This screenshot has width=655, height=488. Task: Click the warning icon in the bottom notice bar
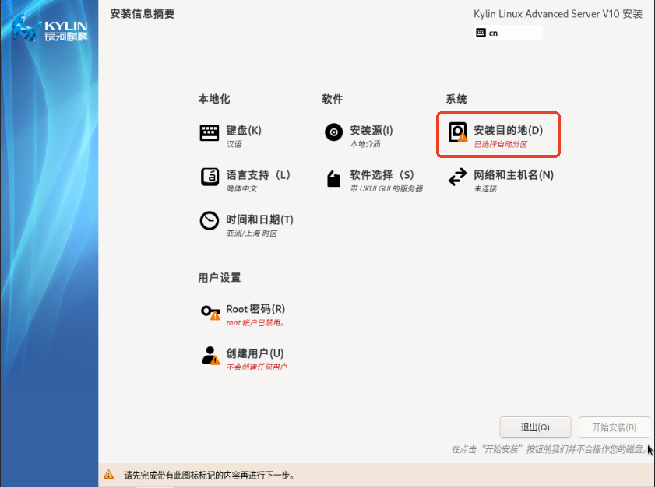click(108, 475)
